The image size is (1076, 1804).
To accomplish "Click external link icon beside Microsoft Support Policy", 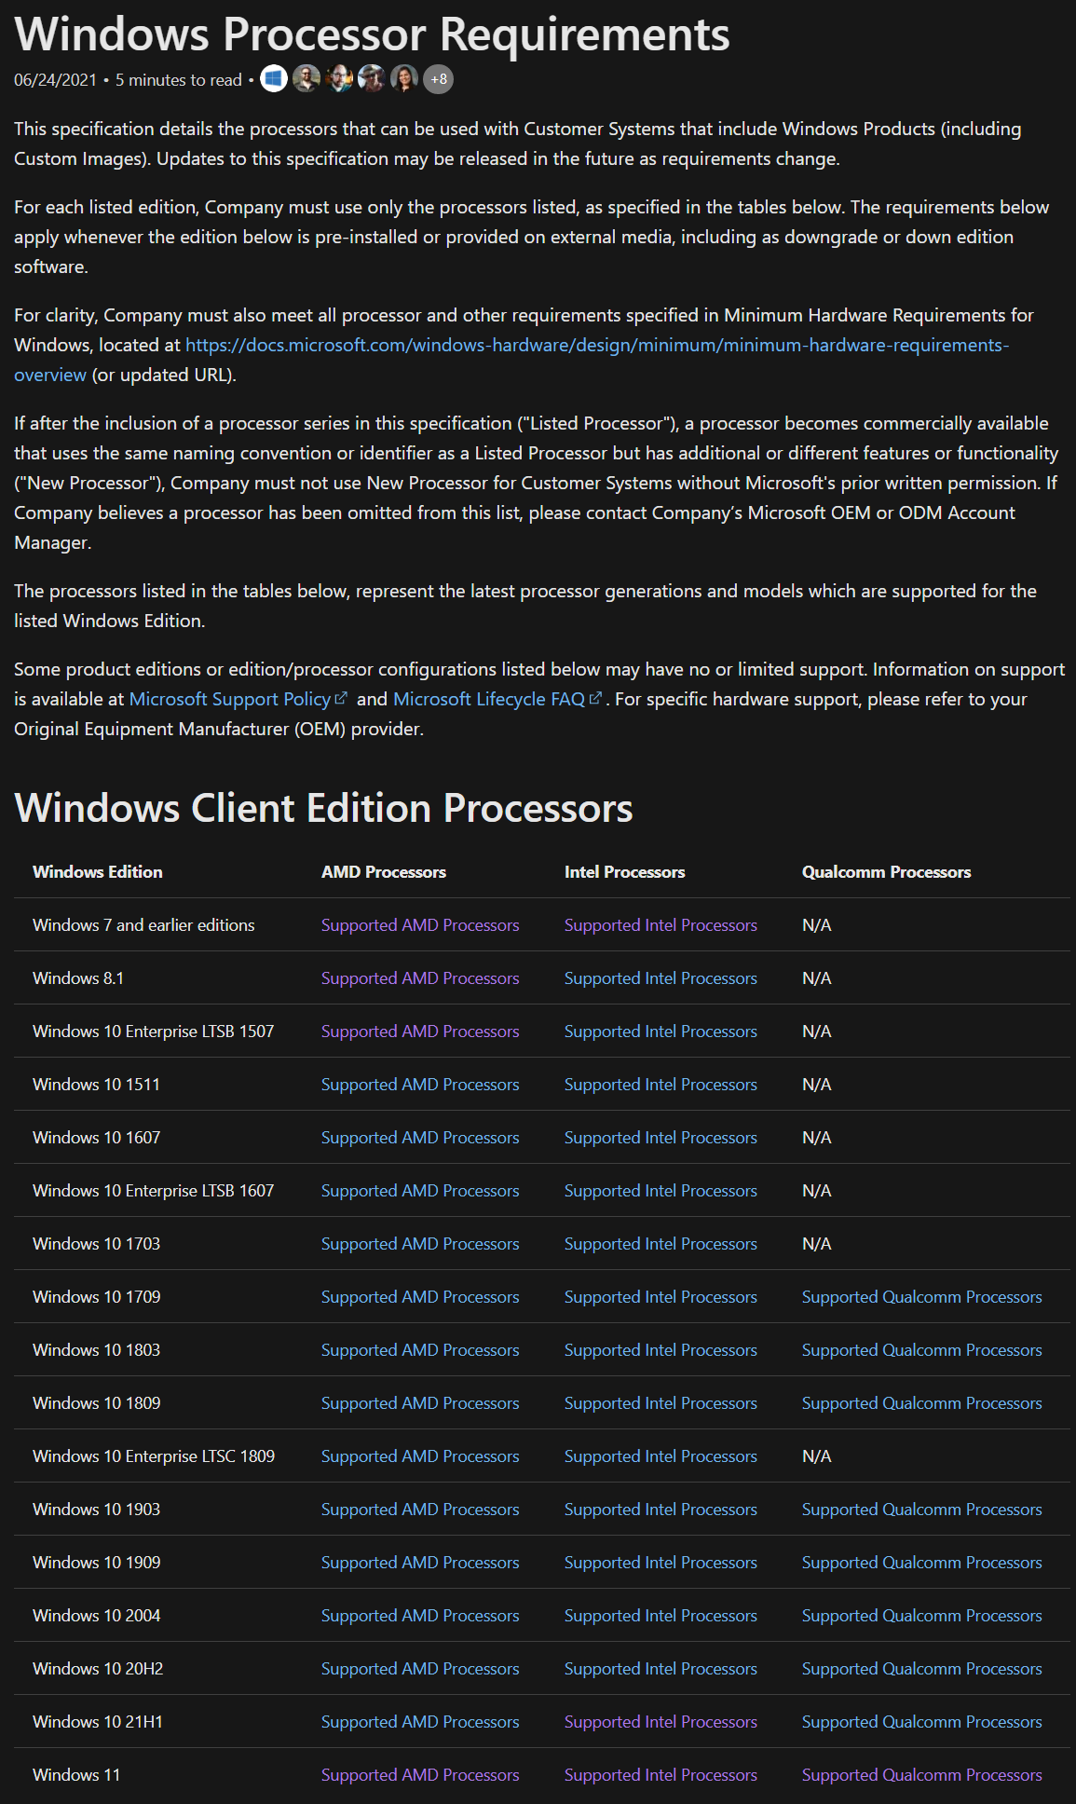I will 341,698.
